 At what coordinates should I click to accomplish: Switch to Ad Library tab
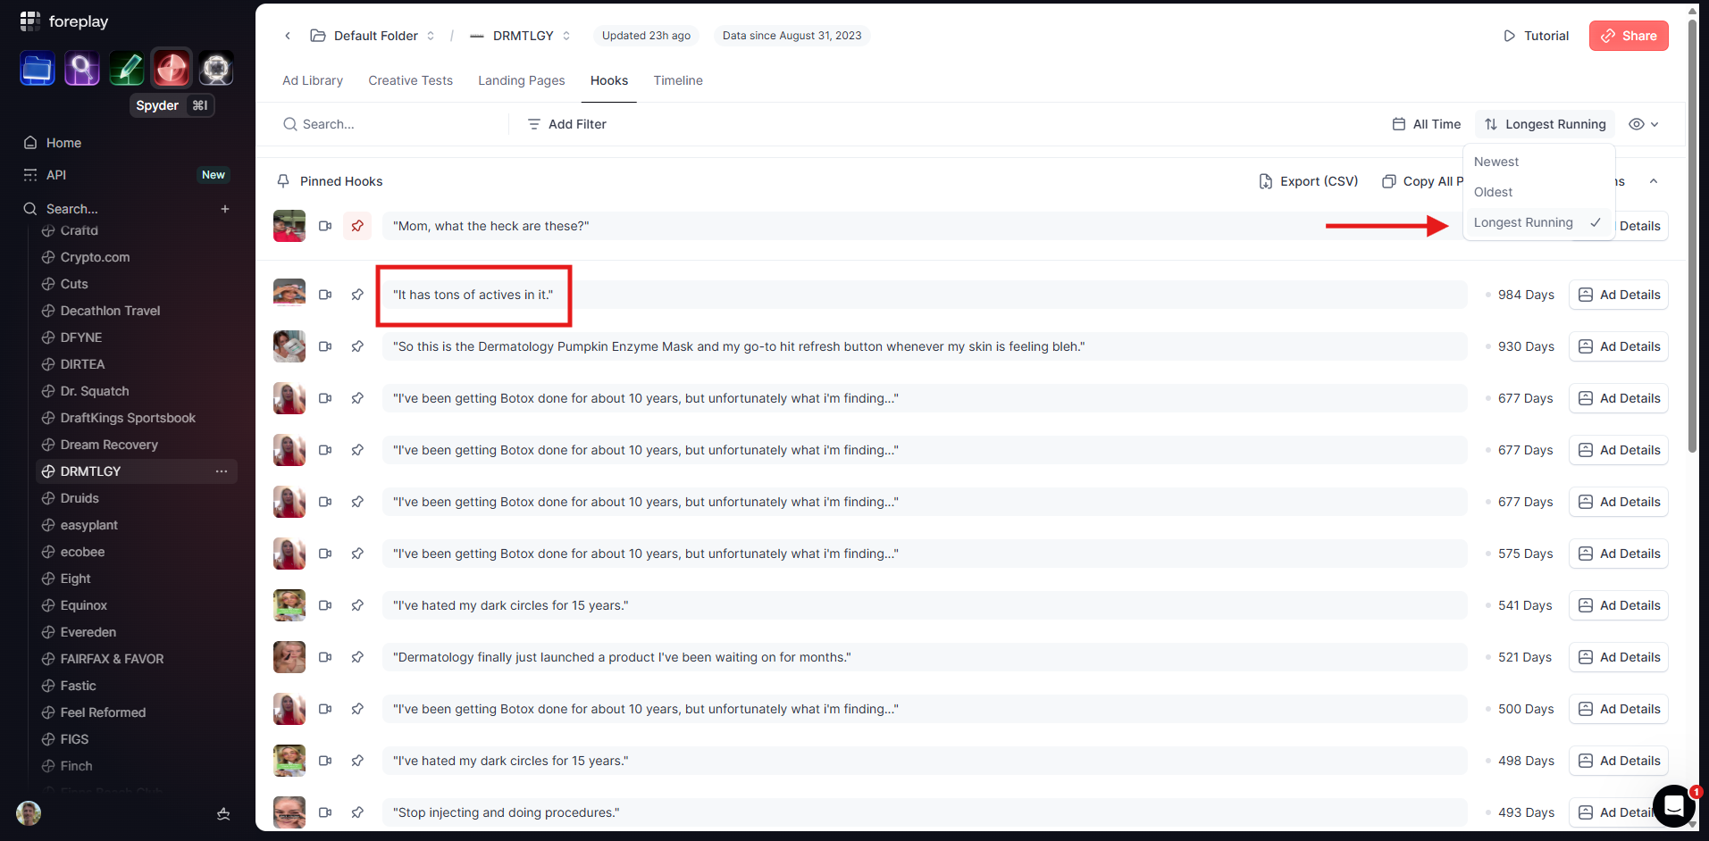click(x=313, y=80)
